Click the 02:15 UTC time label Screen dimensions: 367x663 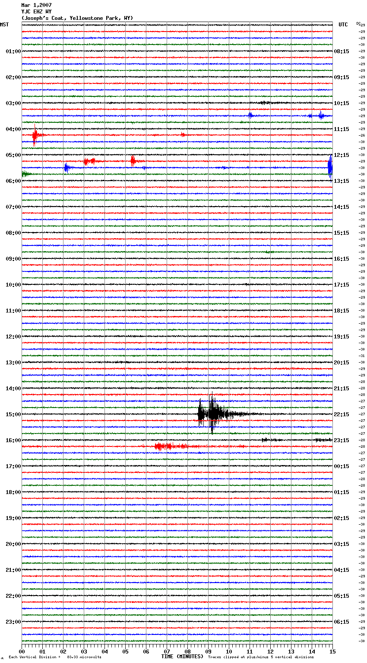(342, 518)
